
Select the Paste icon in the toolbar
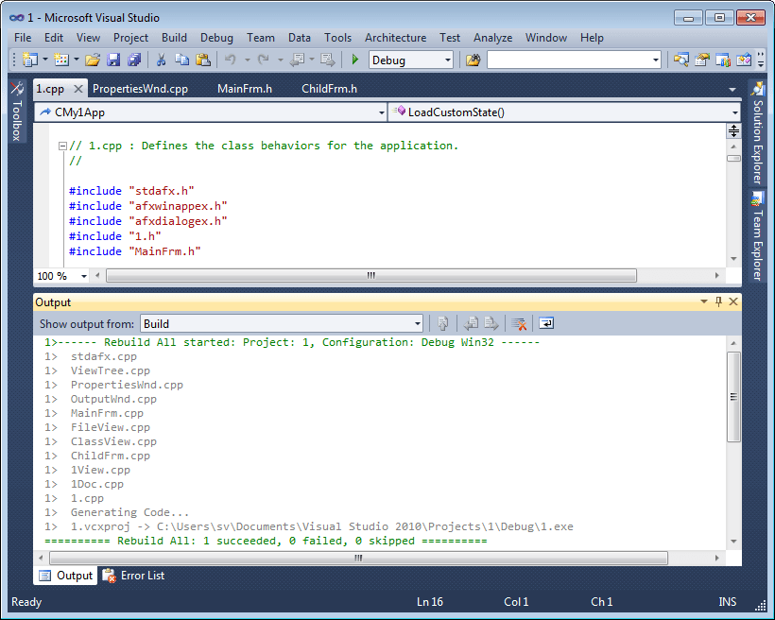pyautogui.click(x=203, y=60)
